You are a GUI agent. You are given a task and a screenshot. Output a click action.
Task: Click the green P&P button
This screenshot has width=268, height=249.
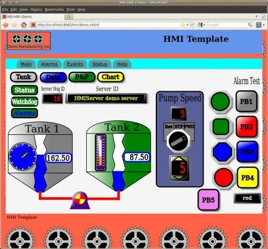(x=82, y=77)
